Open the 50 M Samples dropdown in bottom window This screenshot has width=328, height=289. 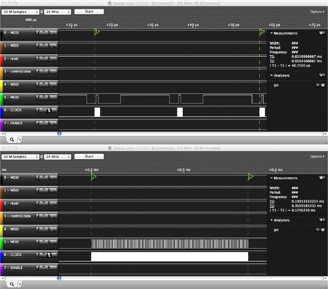click(20, 157)
